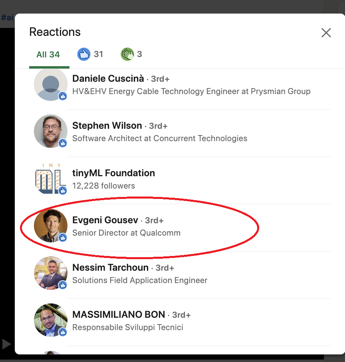345x362 pixels.
Task: Click the #ai hashtag behind the dialog
Action: pos(7,18)
